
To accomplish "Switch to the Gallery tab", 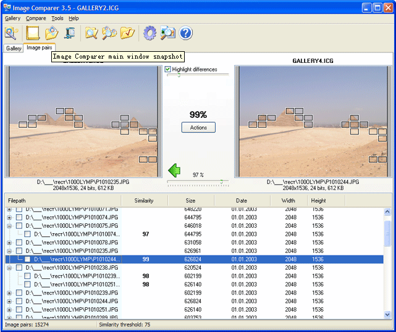I will pos(14,48).
